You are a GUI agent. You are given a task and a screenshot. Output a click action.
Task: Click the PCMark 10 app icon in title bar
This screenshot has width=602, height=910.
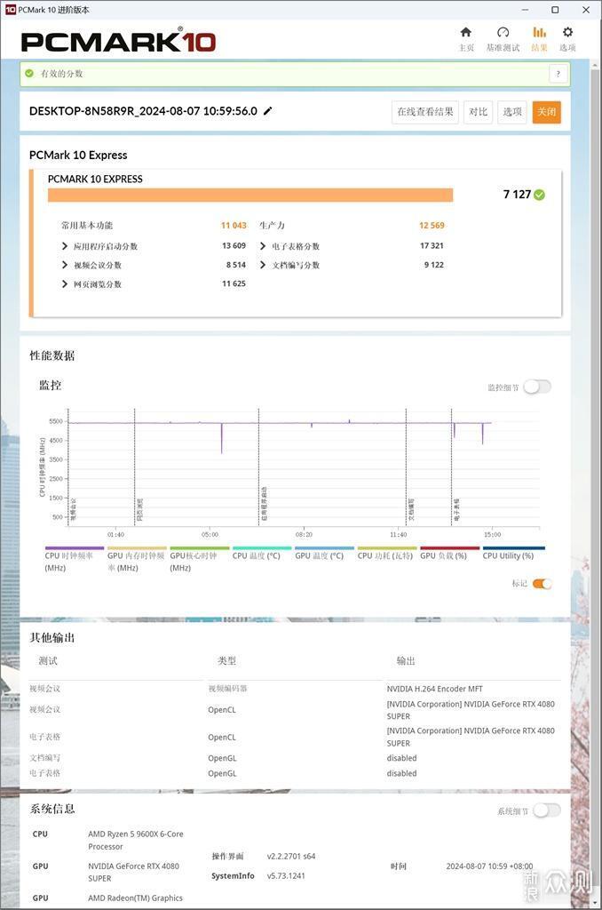(11, 10)
